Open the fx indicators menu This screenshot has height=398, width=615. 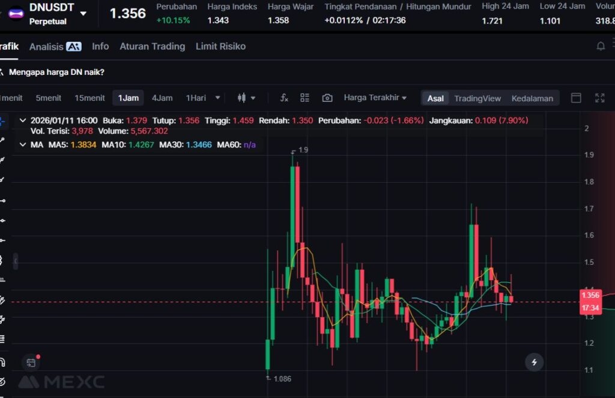[285, 98]
